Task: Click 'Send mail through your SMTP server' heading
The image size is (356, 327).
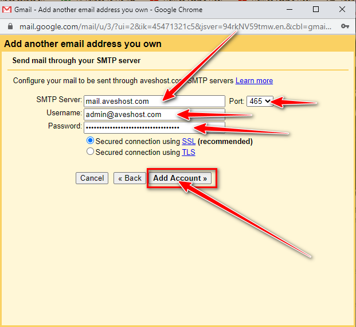Action: 76,61
